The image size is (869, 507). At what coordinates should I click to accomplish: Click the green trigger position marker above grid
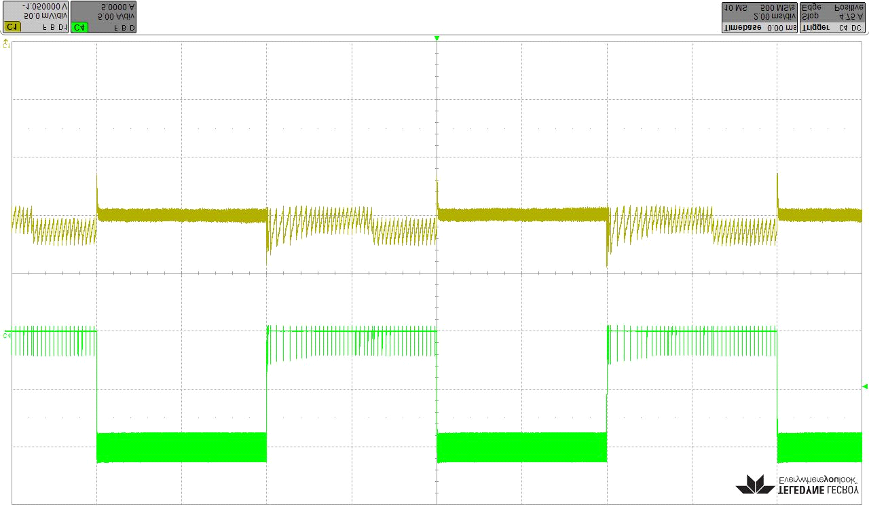[437, 38]
